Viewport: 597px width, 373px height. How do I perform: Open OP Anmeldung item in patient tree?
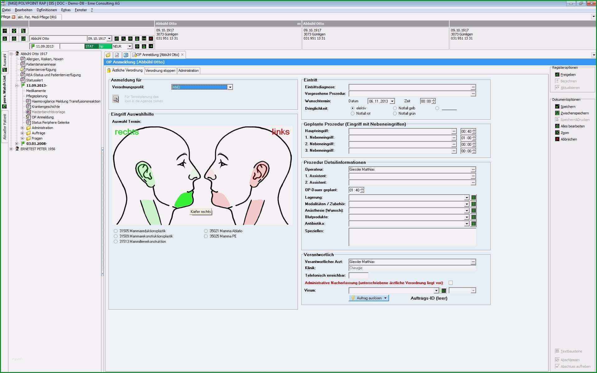pos(43,117)
